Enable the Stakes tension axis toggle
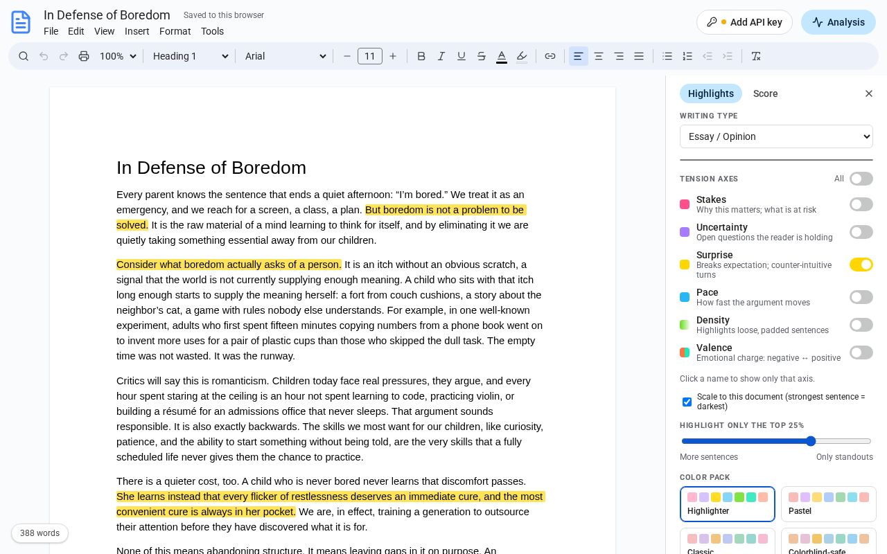This screenshot has width=887, height=554. click(x=861, y=204)
